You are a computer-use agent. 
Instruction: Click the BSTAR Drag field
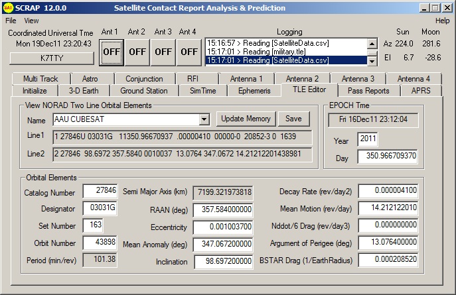[x=388, y=260]
